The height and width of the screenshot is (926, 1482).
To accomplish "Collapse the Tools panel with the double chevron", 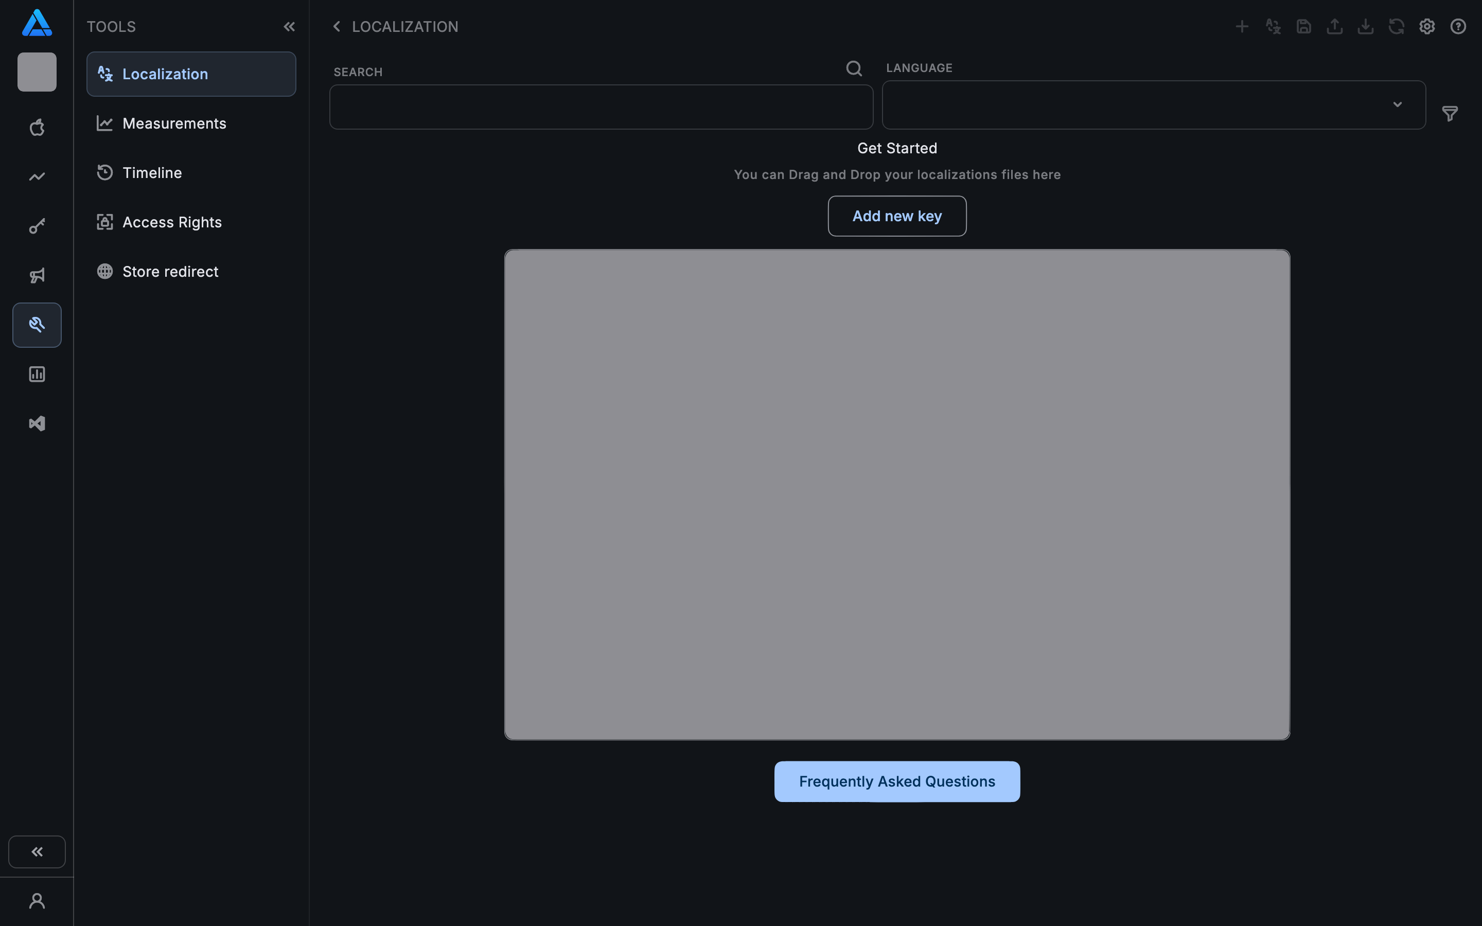I will tap(290, 26).
